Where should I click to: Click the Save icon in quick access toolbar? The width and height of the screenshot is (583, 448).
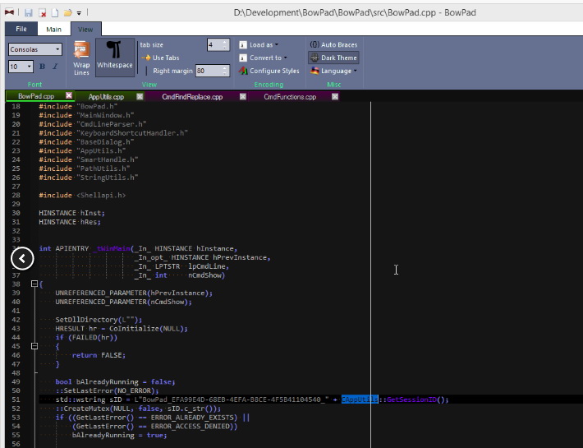pyautogui.click(x=28, y=13)
